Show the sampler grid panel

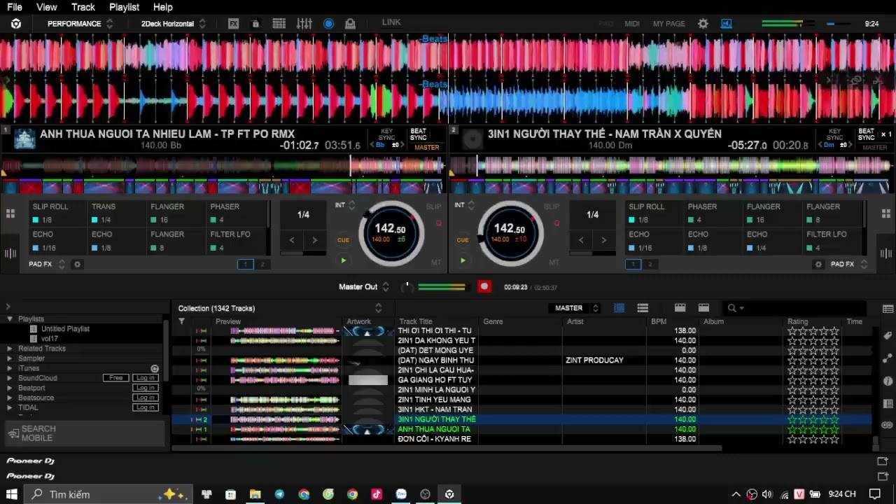(x=279, y=23)
